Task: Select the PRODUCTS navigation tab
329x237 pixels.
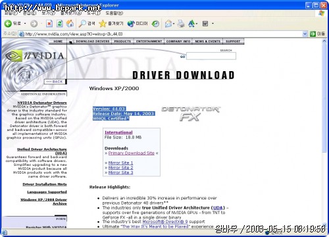Action: (122, 41)
